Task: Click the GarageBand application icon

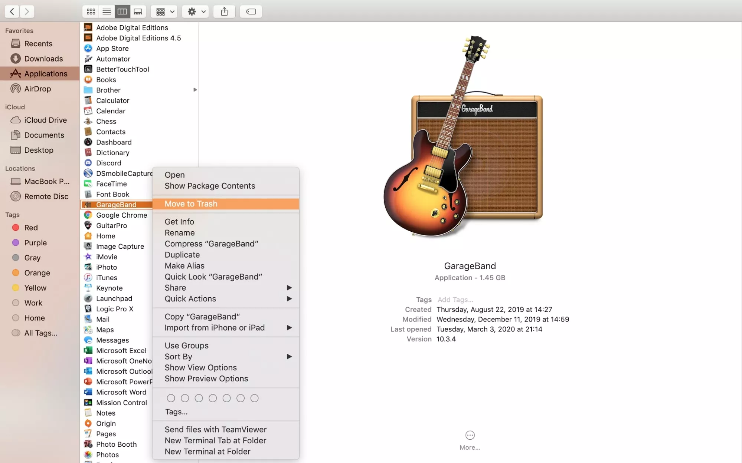Action: (x=88, y=204)
